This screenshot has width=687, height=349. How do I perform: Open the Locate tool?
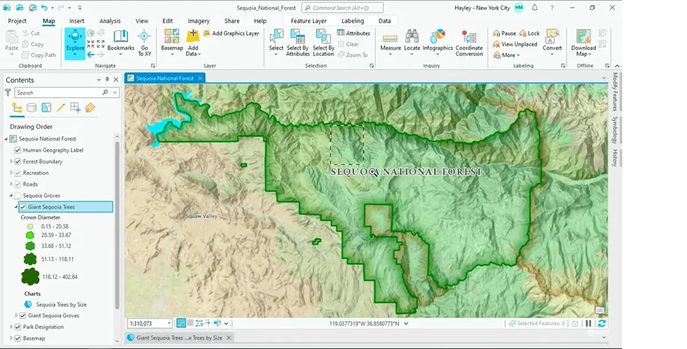click(412, 42)
